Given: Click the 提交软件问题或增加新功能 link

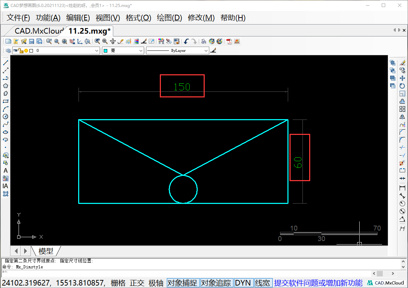Looking at the screenshot, I should [318, 283].
